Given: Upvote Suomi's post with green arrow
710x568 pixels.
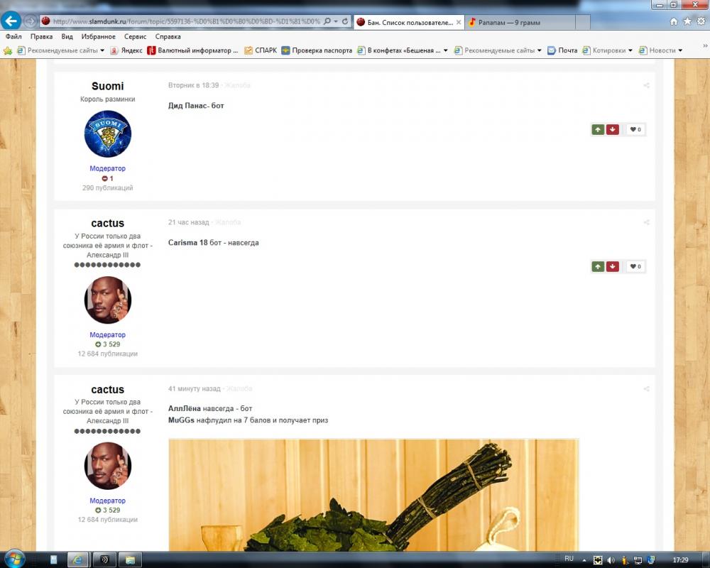Looking at the screenshot, I should point(598,129).
